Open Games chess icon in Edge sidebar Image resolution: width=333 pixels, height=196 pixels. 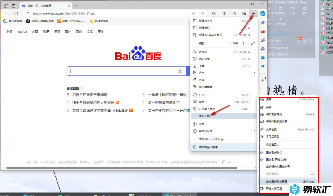click(263, 40)
